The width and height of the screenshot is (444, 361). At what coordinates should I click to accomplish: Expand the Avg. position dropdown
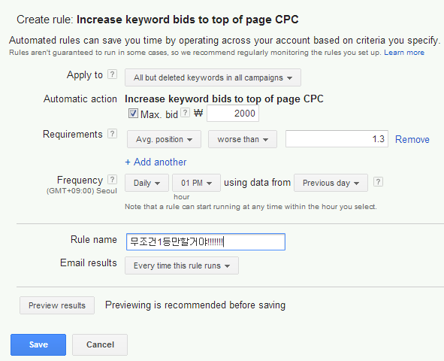[164, 139]
